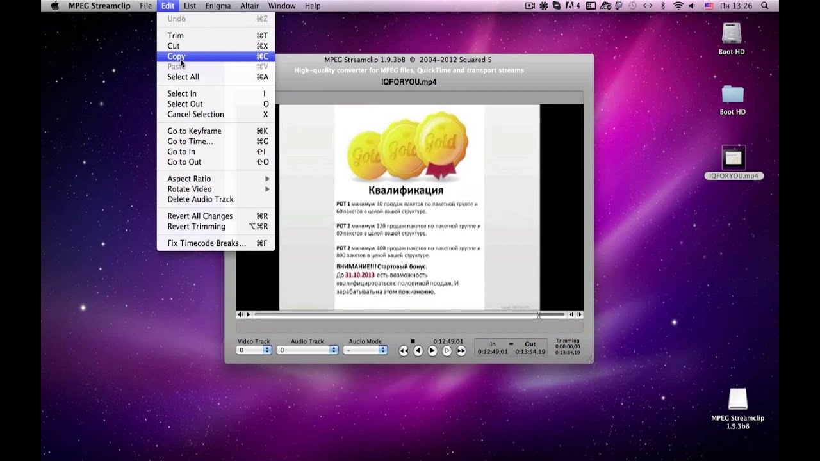Viewport: 820px width, 461px height.
Task: Choose Cancel Selection menu item
Action: pos(216,114)
